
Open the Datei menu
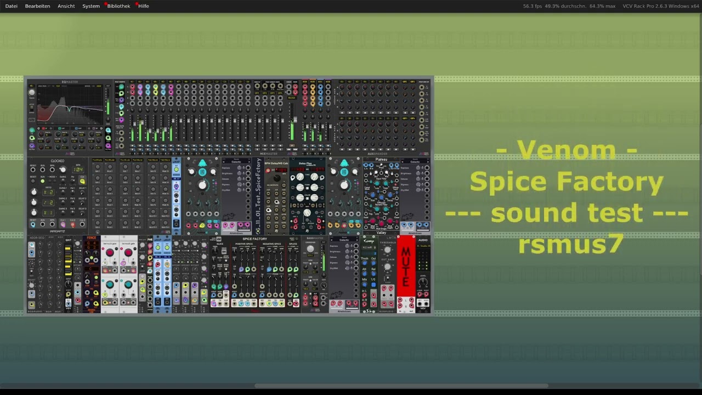pyautogui.click(x=11, y=6)
